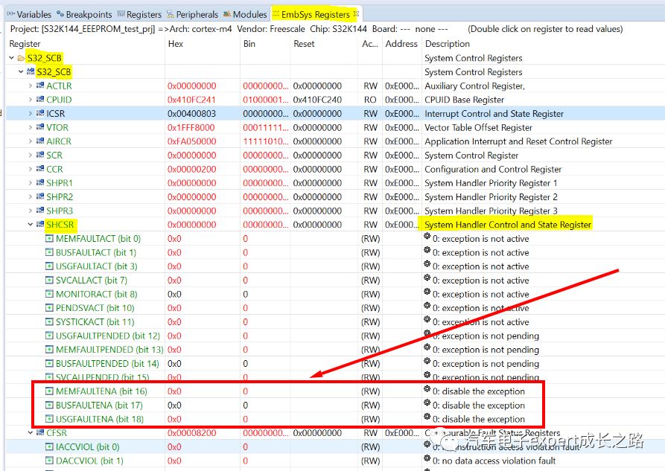Click the SHPR1 register icon

(40, 182)
